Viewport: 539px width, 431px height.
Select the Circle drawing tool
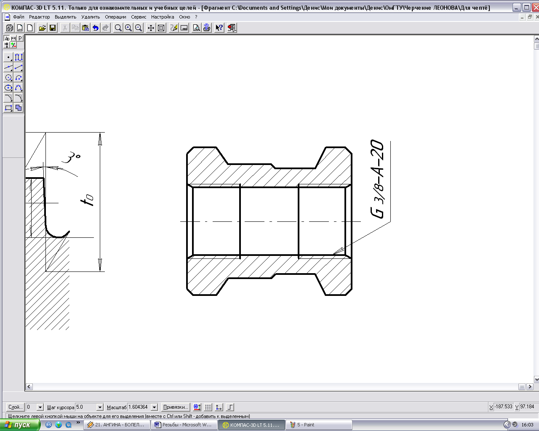[x=8, y=77]
